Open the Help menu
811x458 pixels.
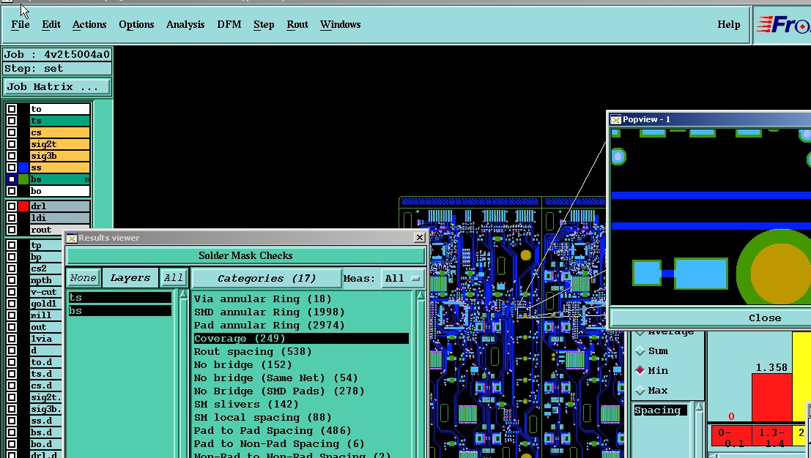pyautogui.click(x=728, y=24)
